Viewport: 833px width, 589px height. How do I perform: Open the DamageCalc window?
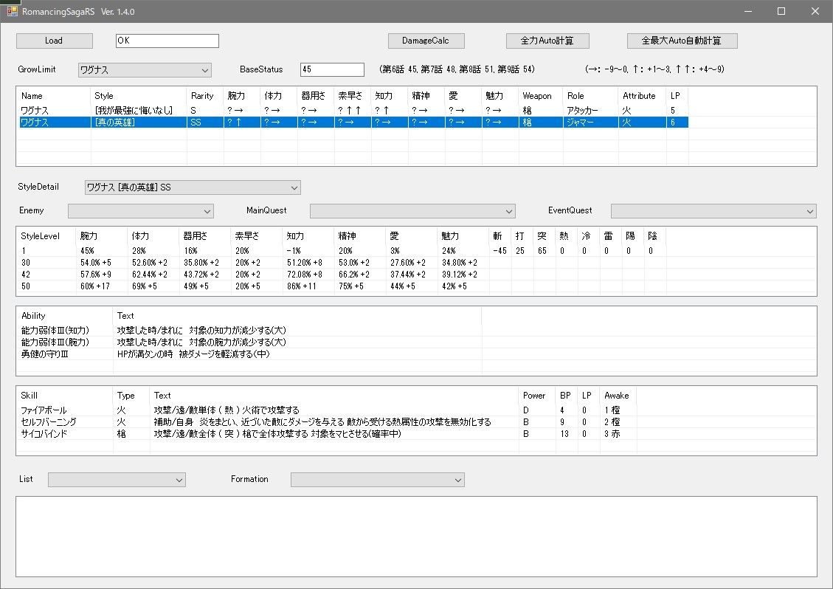tap(426, 41)
